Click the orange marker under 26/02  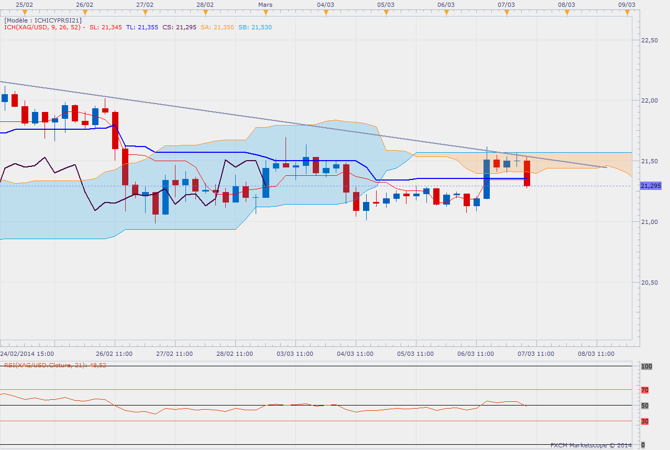click(84, 12)
